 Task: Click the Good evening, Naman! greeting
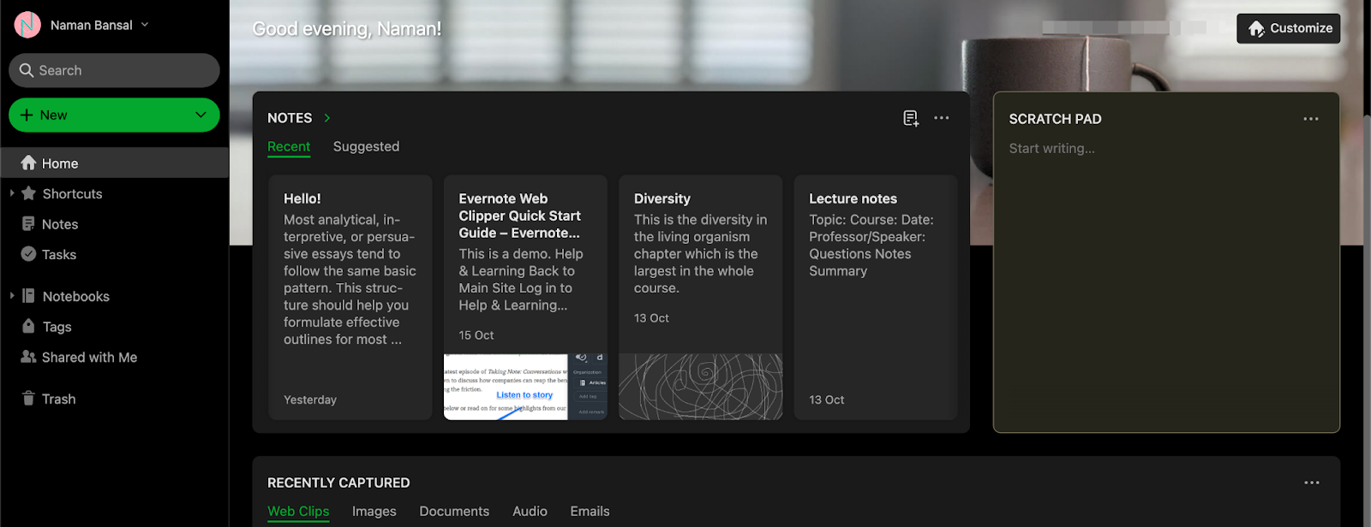tap(347, 28)
